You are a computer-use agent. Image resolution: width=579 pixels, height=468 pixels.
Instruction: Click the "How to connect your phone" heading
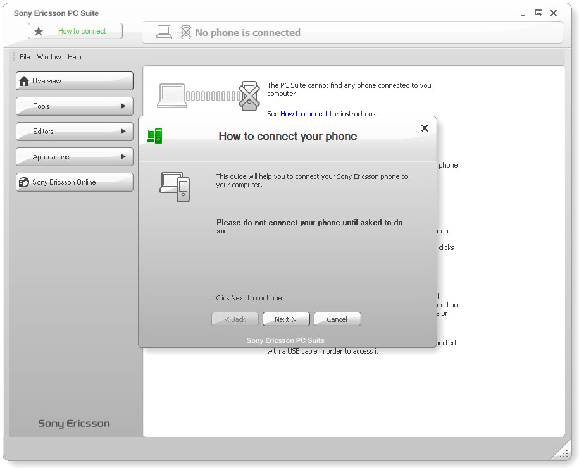[288, 136]
